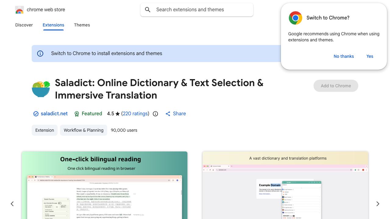Show previous screenshot with left arrow

pyautogui.click(x=12, y=204)
